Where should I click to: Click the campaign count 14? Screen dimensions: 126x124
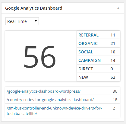[x=113, y=60]
